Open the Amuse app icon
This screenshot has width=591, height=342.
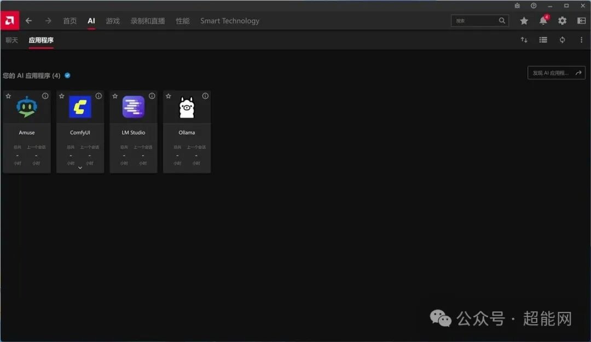[x=26, y=107]
